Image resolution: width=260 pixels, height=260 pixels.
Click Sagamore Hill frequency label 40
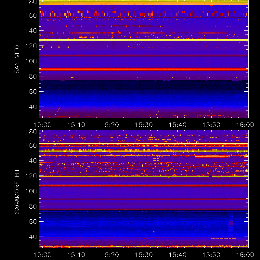[33, 237]
